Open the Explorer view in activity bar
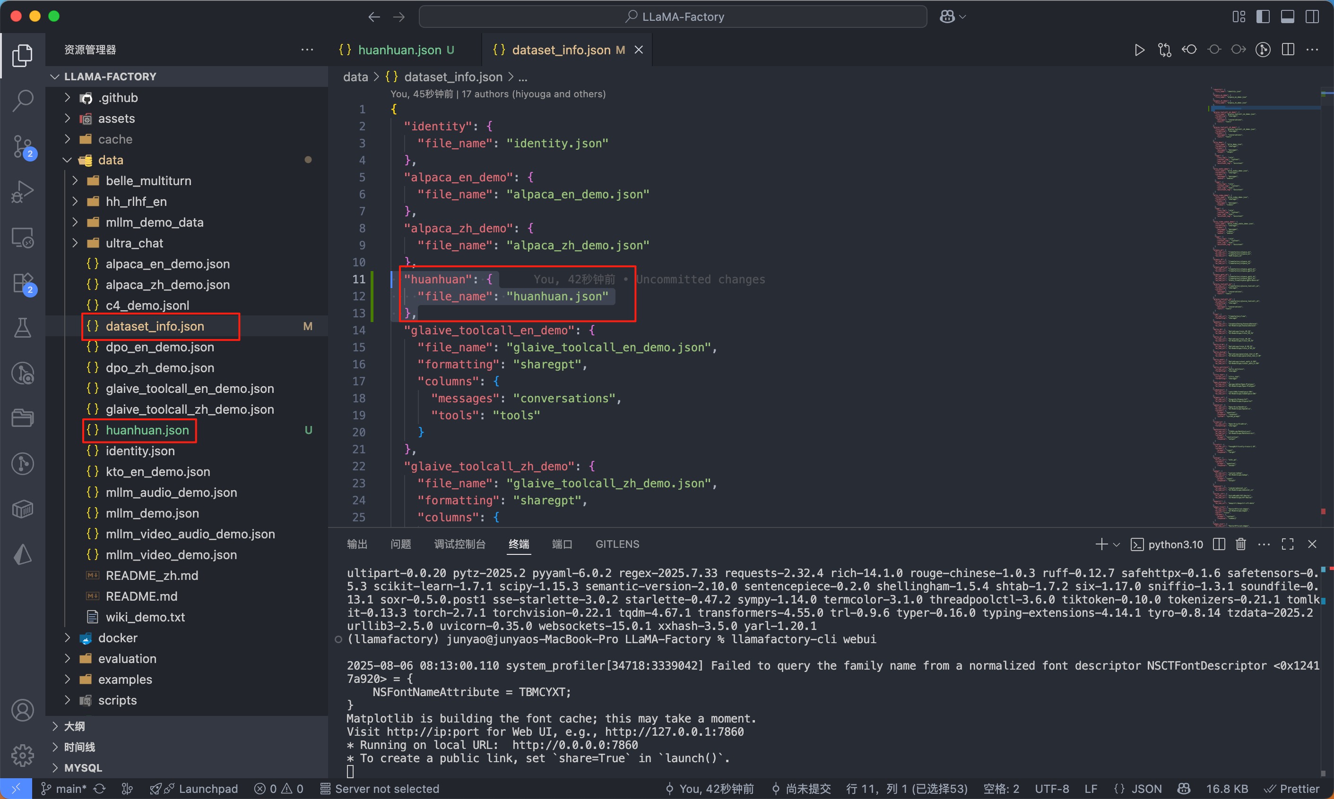 click(x=22, y=55)
